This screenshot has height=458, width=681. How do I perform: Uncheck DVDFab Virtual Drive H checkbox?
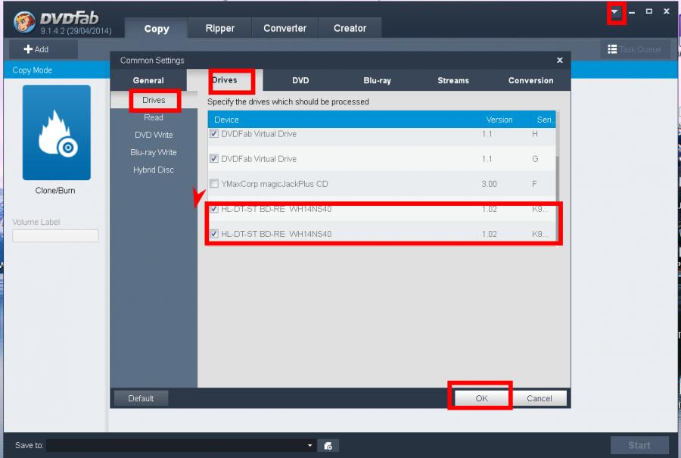click(x=213, y=133)
